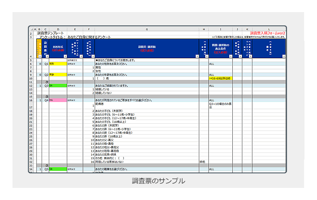Click the Q4 cell
The width and height of the screenshot is (317, 200).
point(46,100)
